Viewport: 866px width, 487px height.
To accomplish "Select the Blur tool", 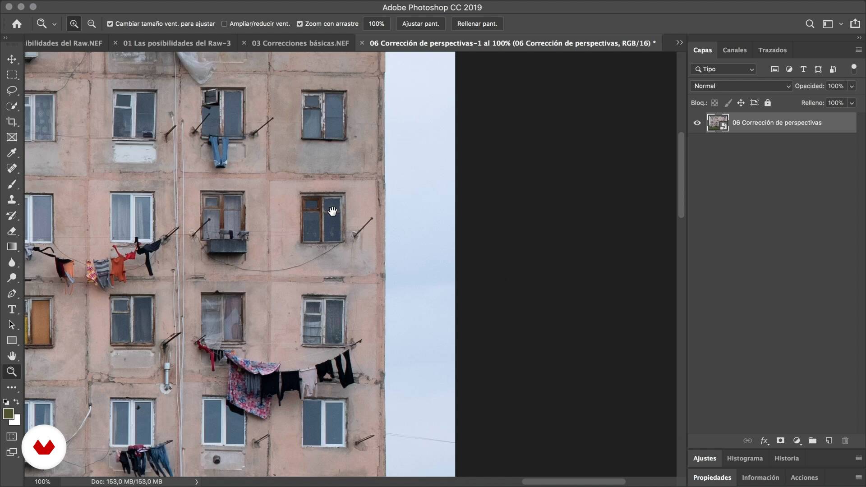I will point(12,262).
